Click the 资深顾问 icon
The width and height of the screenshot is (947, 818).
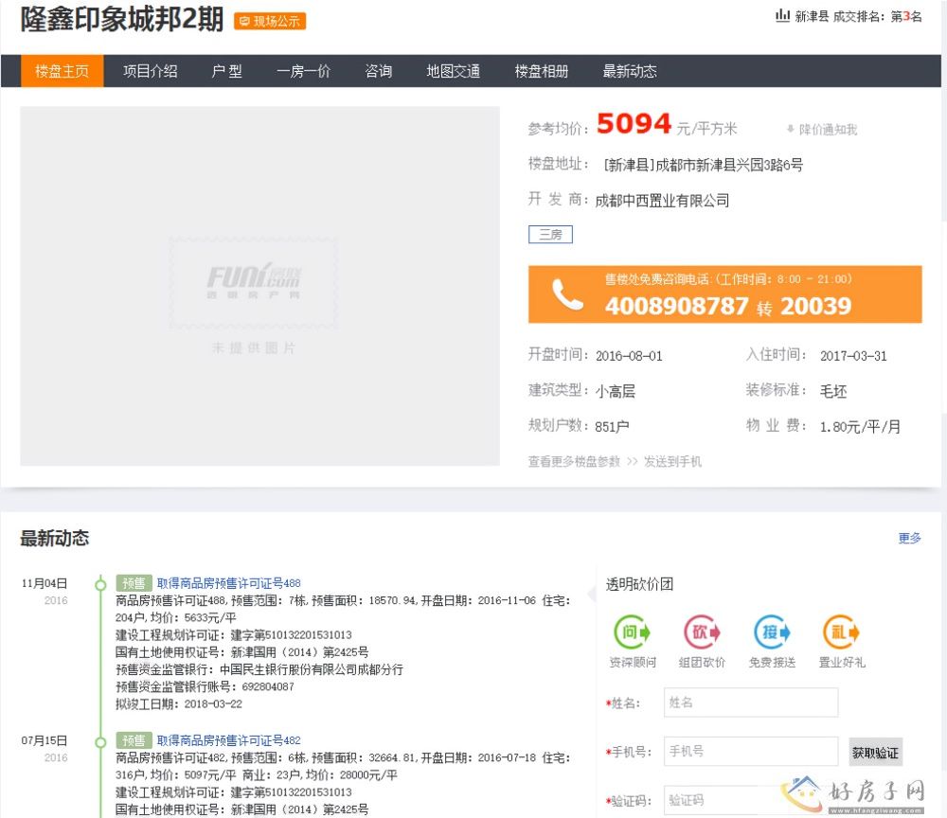(x=632, y=632)
